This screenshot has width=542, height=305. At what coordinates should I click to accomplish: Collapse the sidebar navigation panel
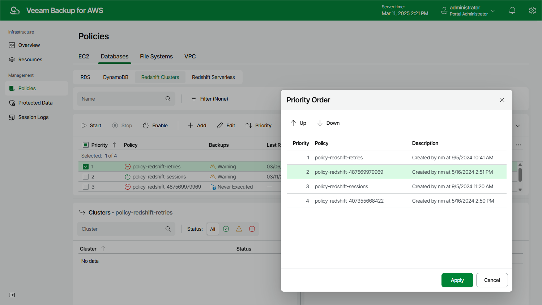12,295
